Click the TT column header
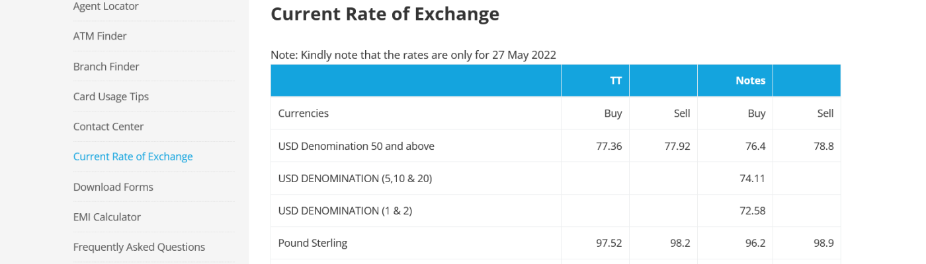This screenshot has height=264, width=926. pos(615,81)
